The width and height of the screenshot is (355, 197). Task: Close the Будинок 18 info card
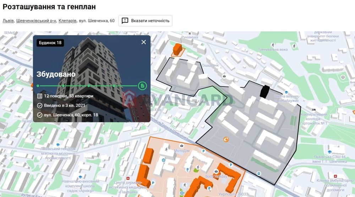click(143, 42)
